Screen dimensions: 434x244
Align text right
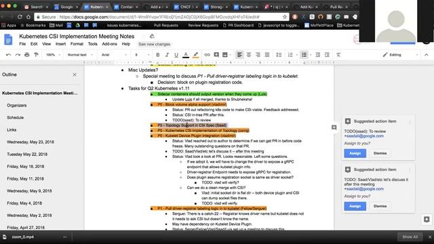tap(258, 55)
